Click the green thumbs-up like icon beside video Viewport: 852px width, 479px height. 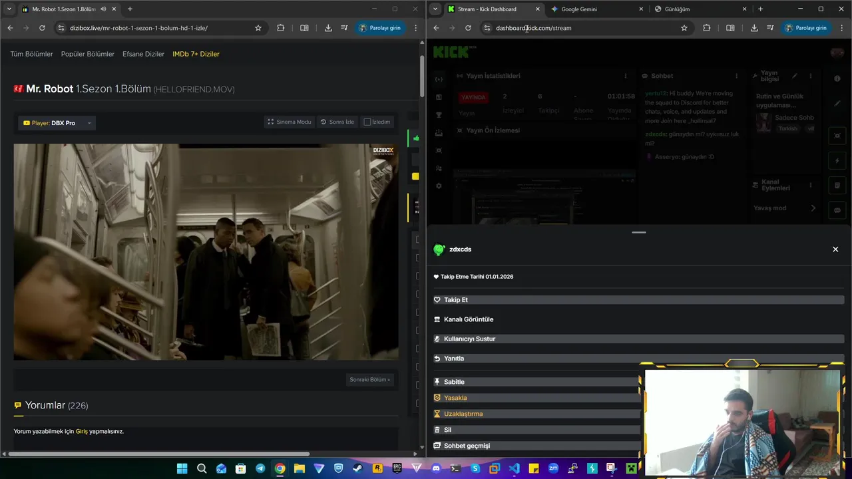[416, 138]
